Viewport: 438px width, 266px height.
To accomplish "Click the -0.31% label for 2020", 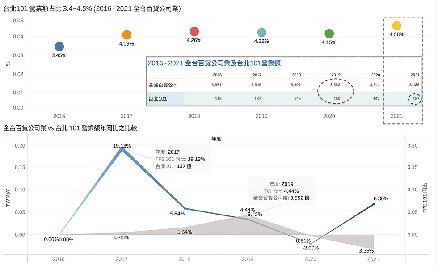I will [303, 241].
